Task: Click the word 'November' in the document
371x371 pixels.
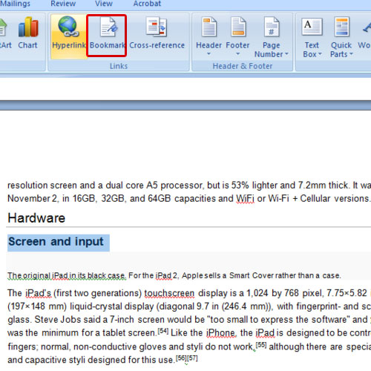Action: point(29,199)
